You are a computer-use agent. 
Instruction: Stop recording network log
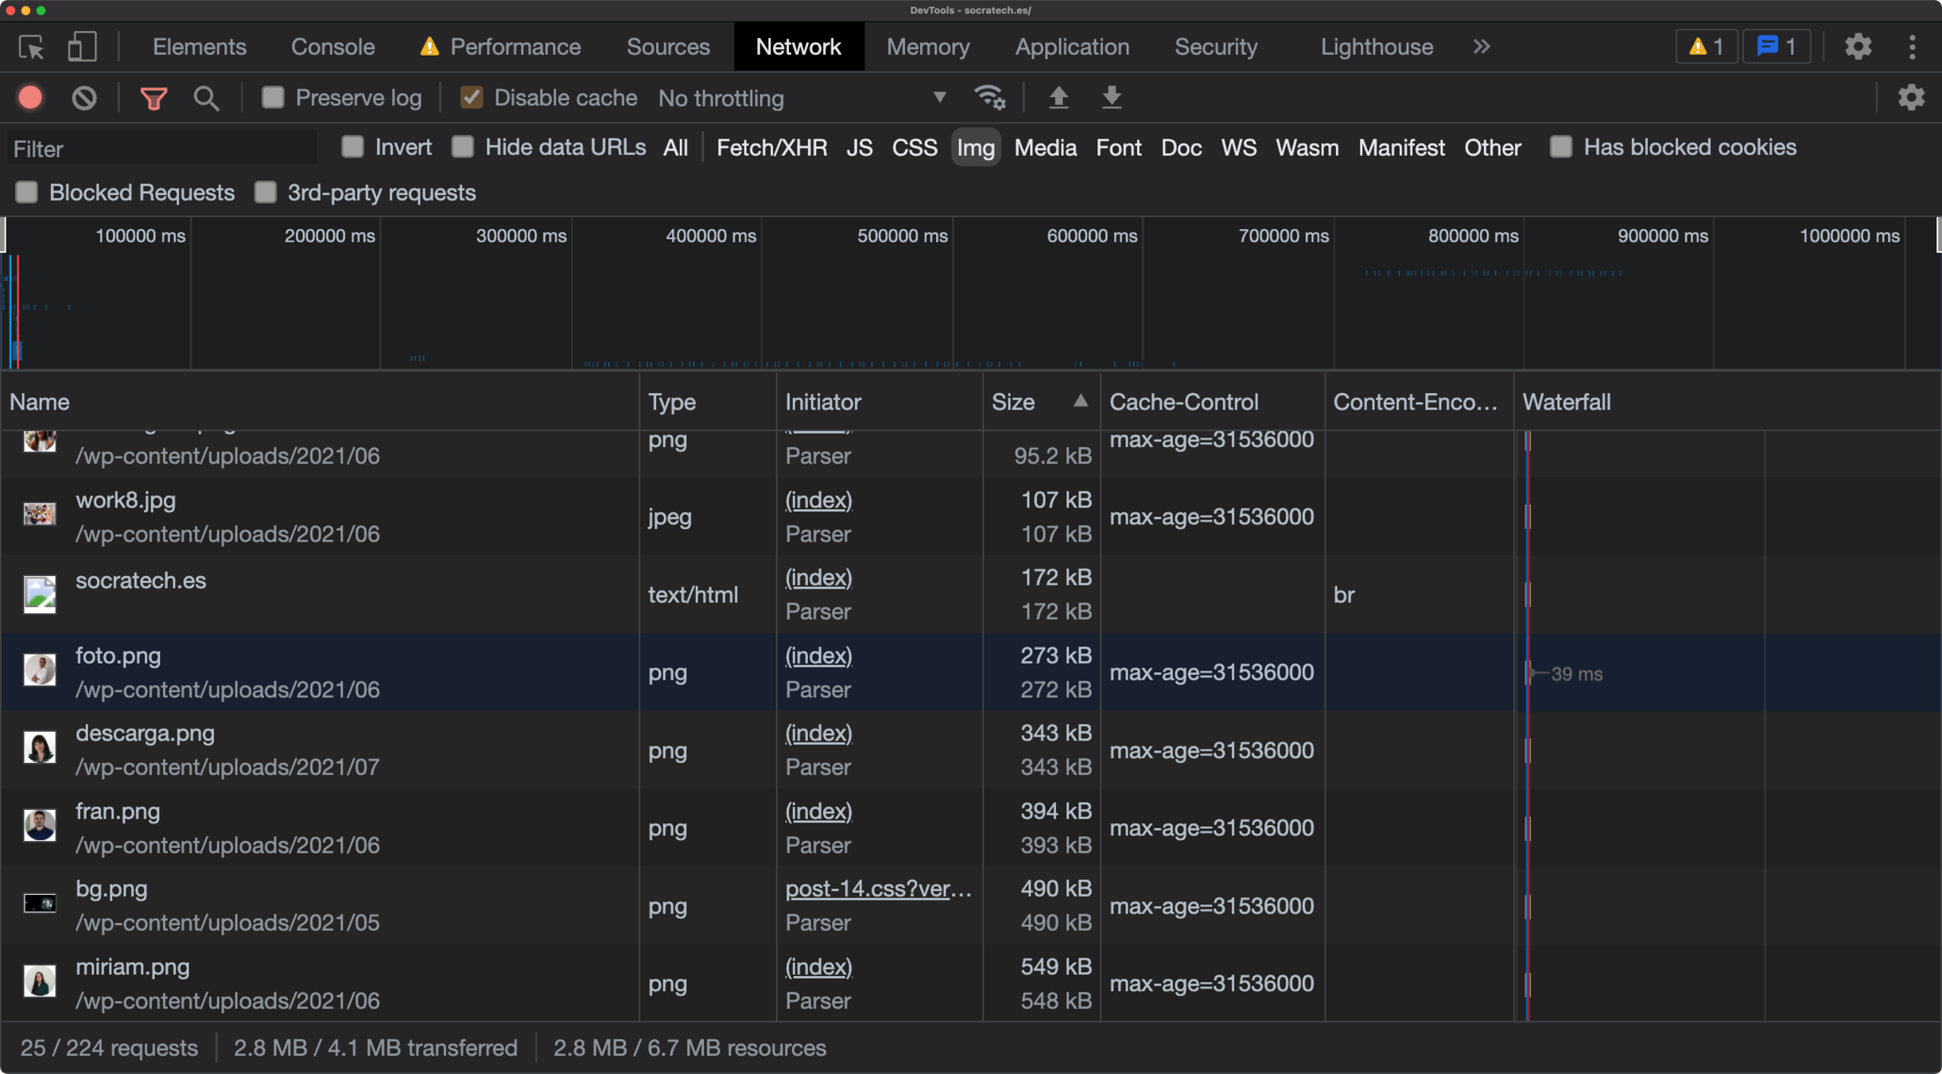pyautogui.click(x=31, y=98)
